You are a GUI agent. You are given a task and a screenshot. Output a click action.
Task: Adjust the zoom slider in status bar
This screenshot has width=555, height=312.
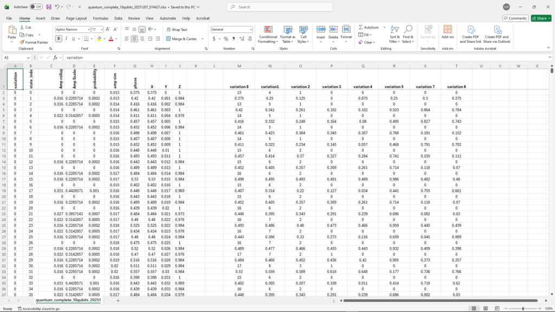coord(522,309)
